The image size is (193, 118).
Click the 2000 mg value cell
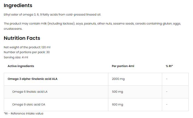click(118, 79)
